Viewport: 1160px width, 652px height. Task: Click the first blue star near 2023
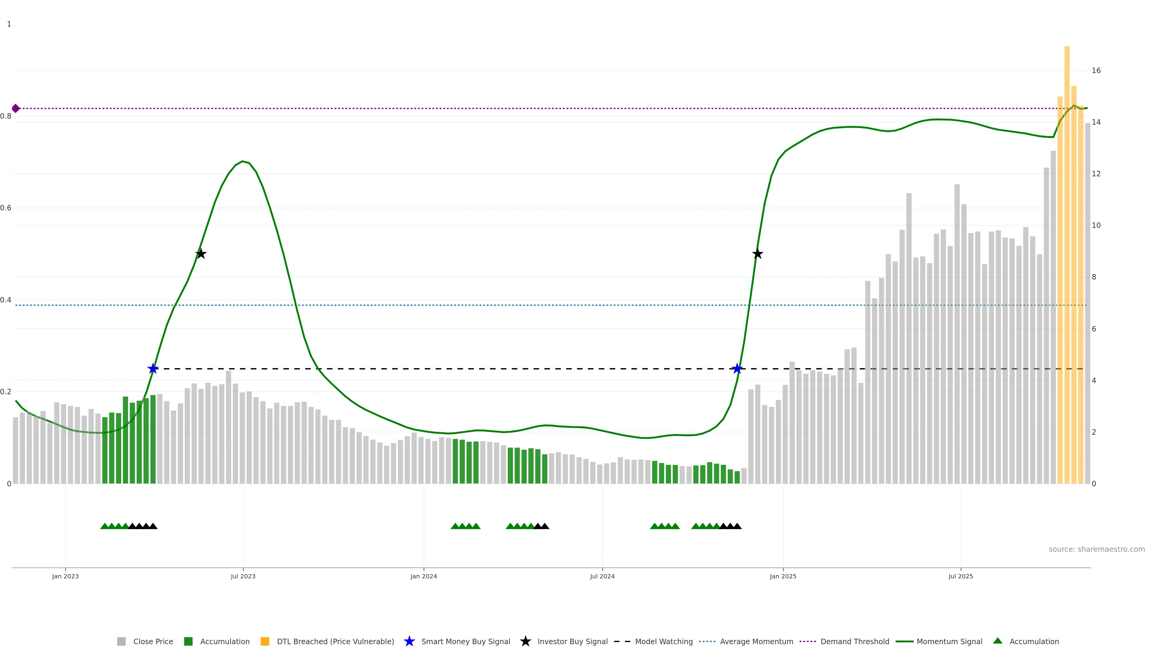pyautogui.click(x=153, y=369)
